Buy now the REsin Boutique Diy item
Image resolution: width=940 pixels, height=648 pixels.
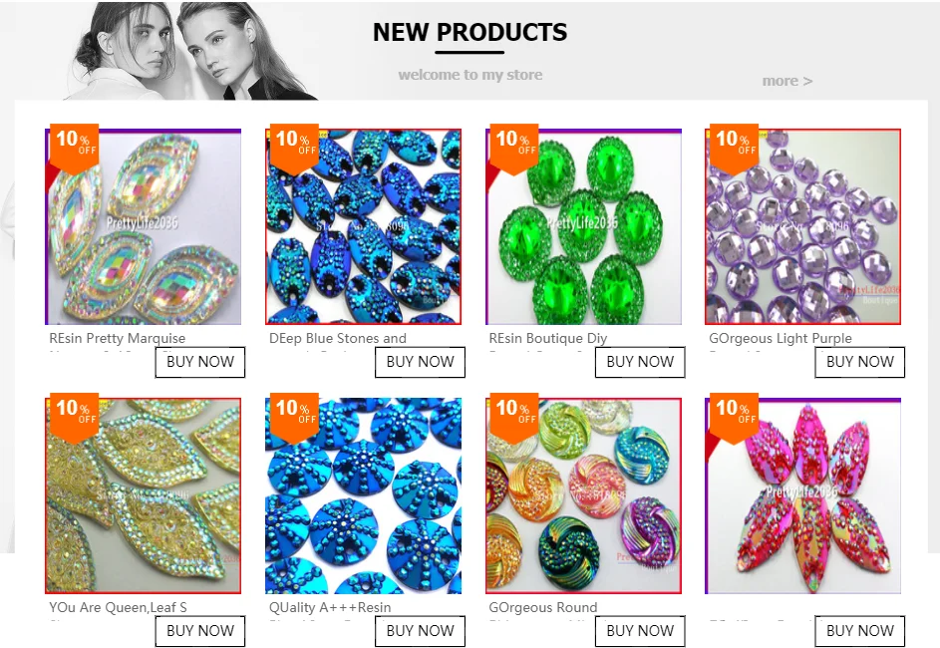tap(640, 362)
